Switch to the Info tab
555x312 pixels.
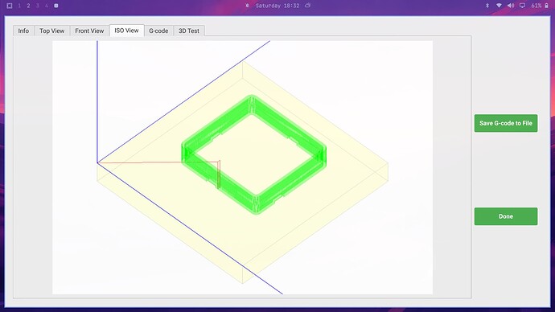[23, 31]
